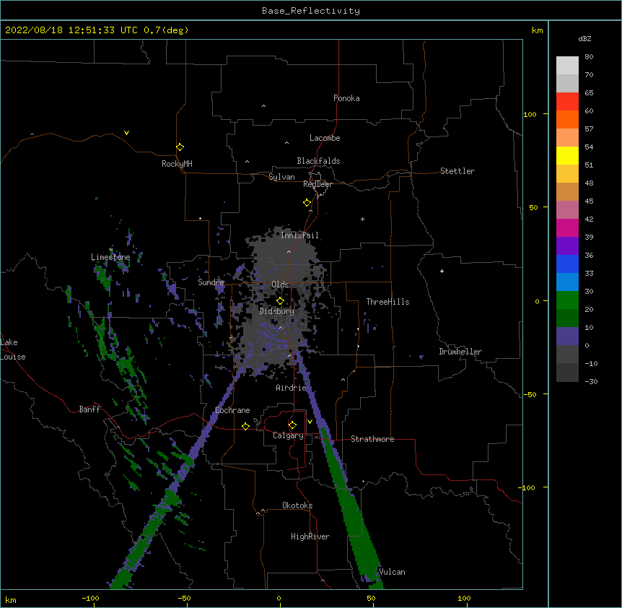Click the Limestone label
Viewport: 622px width, 608px height.
[110, 257]
